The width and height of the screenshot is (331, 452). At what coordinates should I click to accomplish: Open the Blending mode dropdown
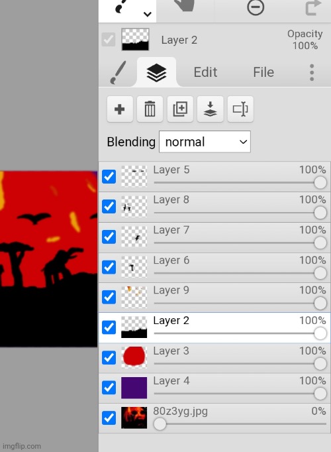(205, 142)
